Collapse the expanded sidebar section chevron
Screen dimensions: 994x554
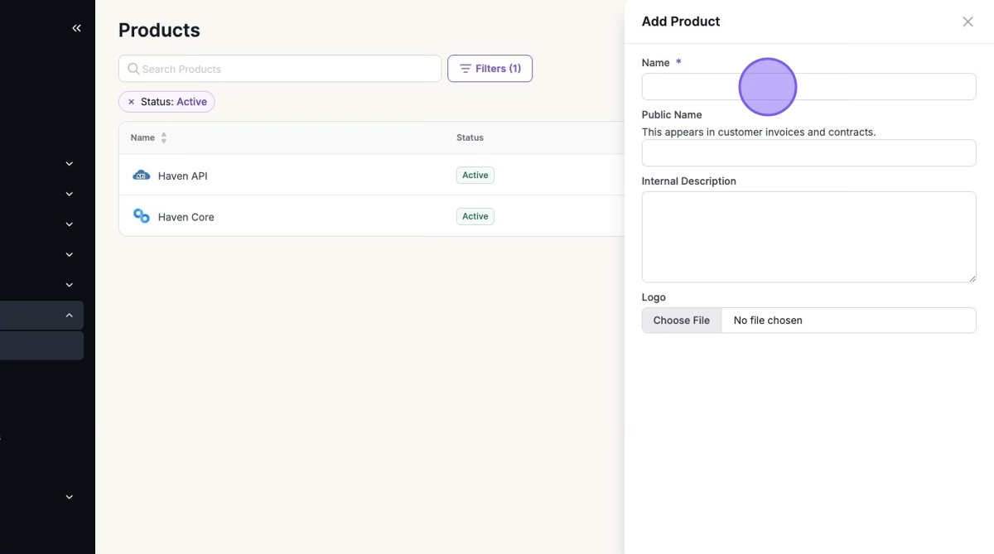click(x=70, y=316)
